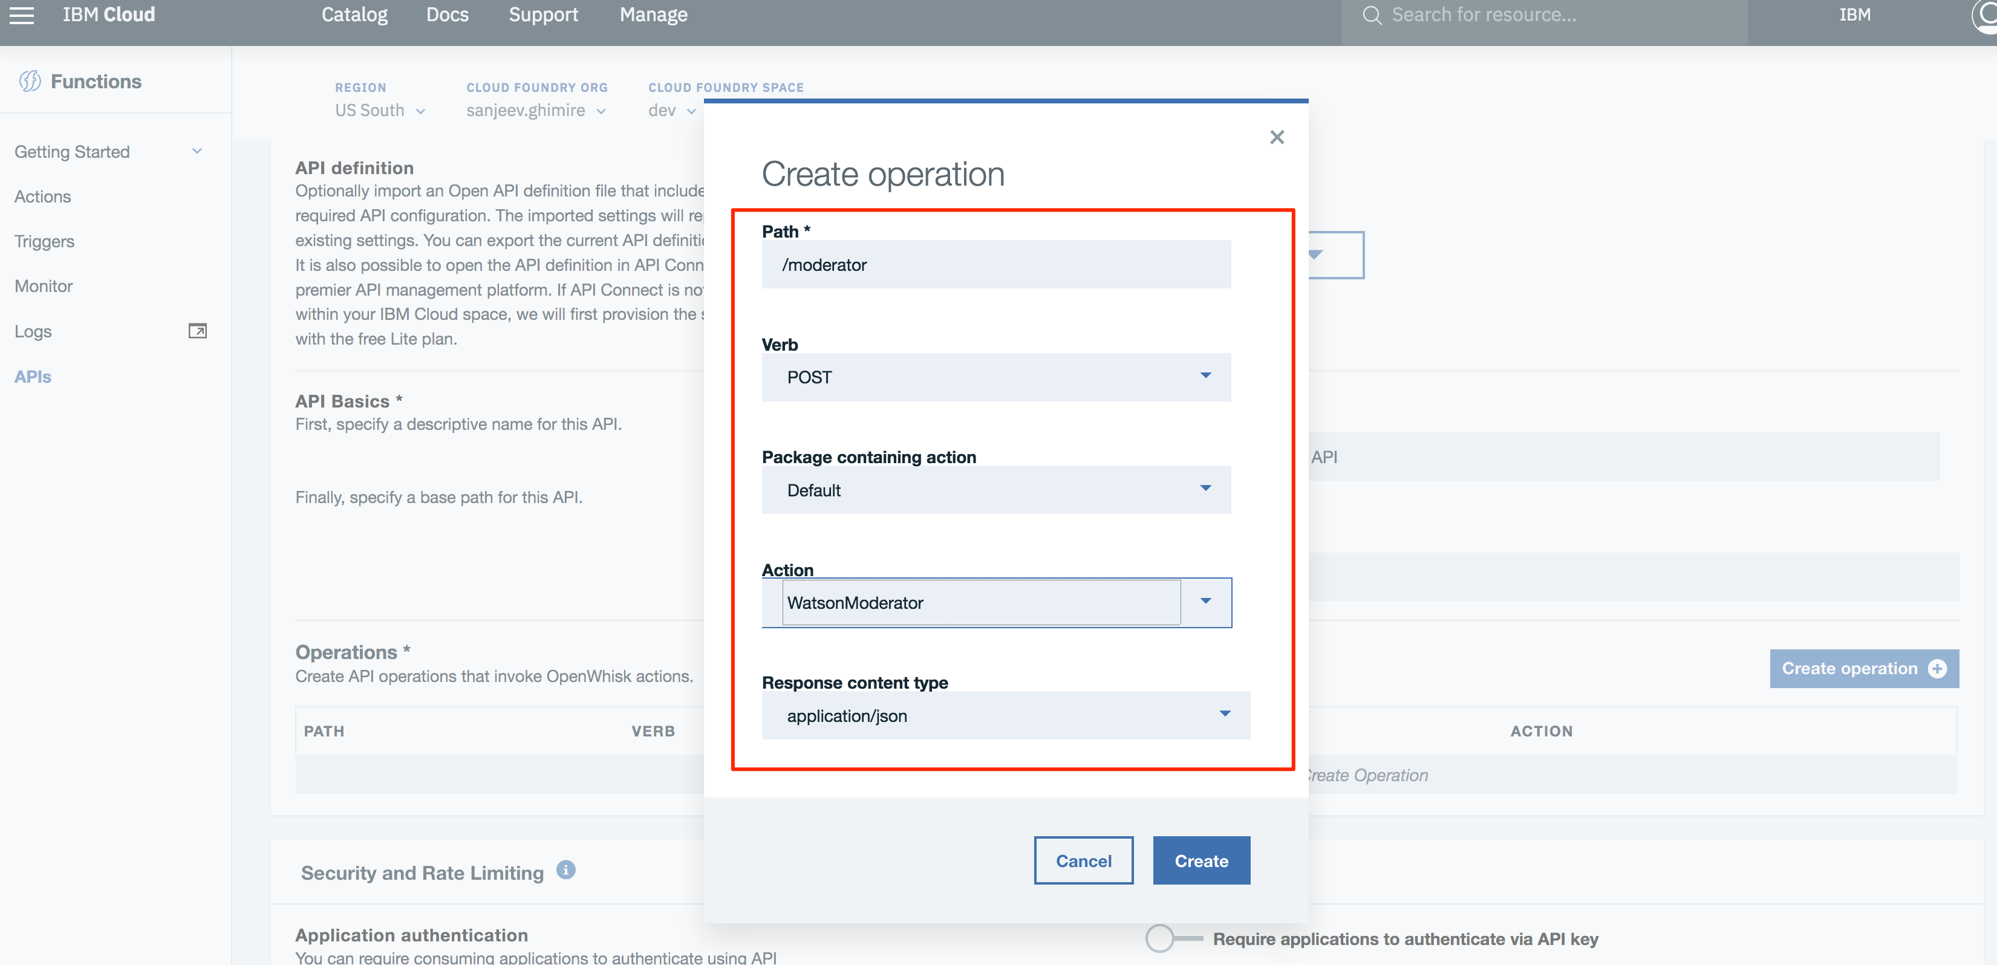Click plus icon on Create operation button
Image resolution: width=1997 pixels, height=965 pixels.
[x=1937, y=668]
